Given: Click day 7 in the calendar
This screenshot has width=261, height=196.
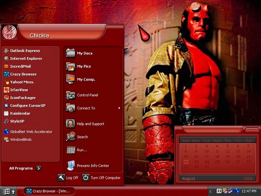Looking at the screenshot, I should point(248,146).
